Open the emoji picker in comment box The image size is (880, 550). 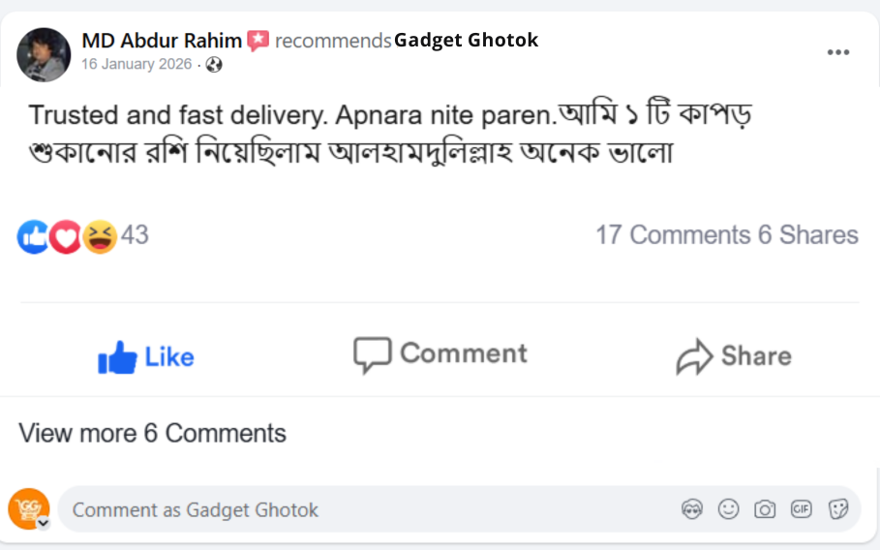point(728,509)
